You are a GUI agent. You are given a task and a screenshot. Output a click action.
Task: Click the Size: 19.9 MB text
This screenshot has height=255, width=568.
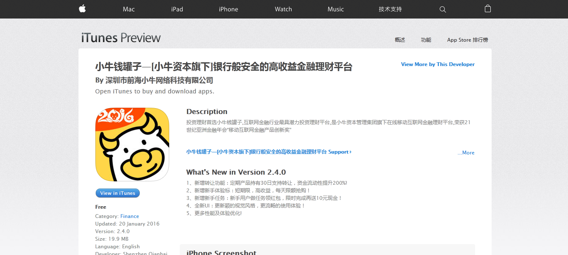click(x=112, y=239)
